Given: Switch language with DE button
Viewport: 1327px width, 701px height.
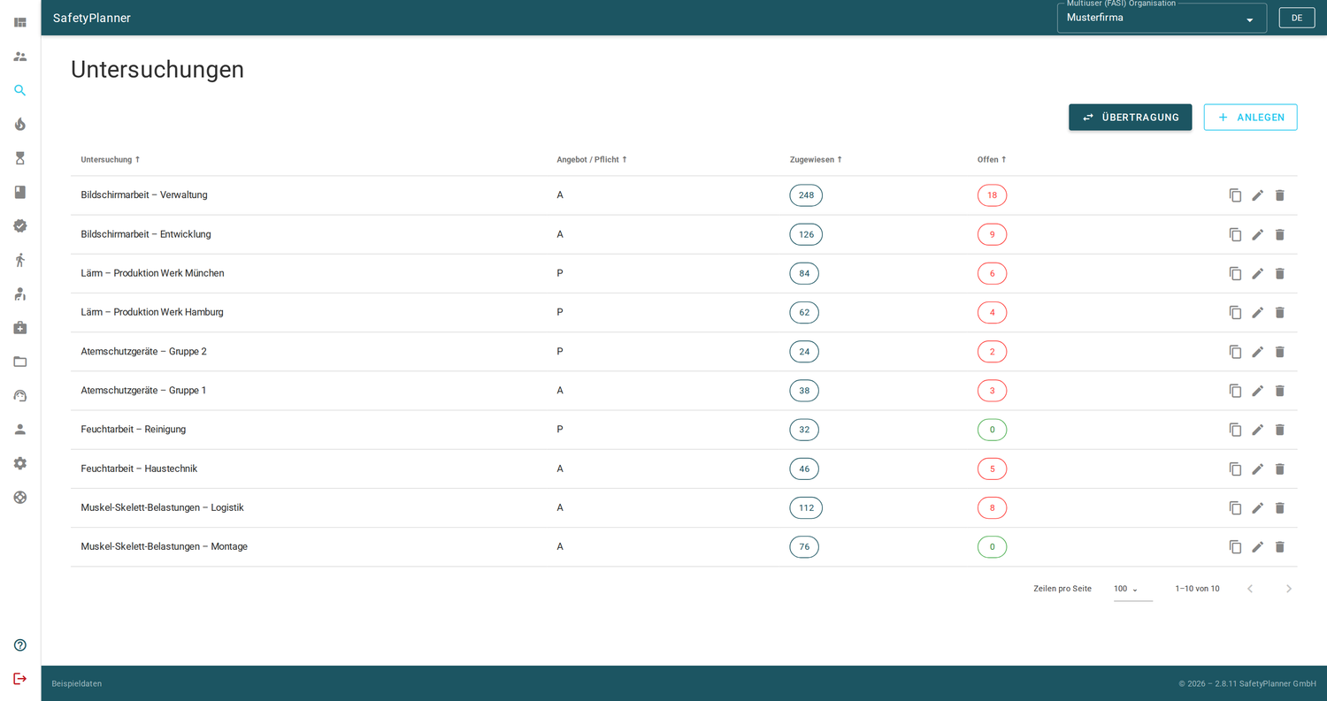Looking at the screenshot, I should (x=1296, y=18).
